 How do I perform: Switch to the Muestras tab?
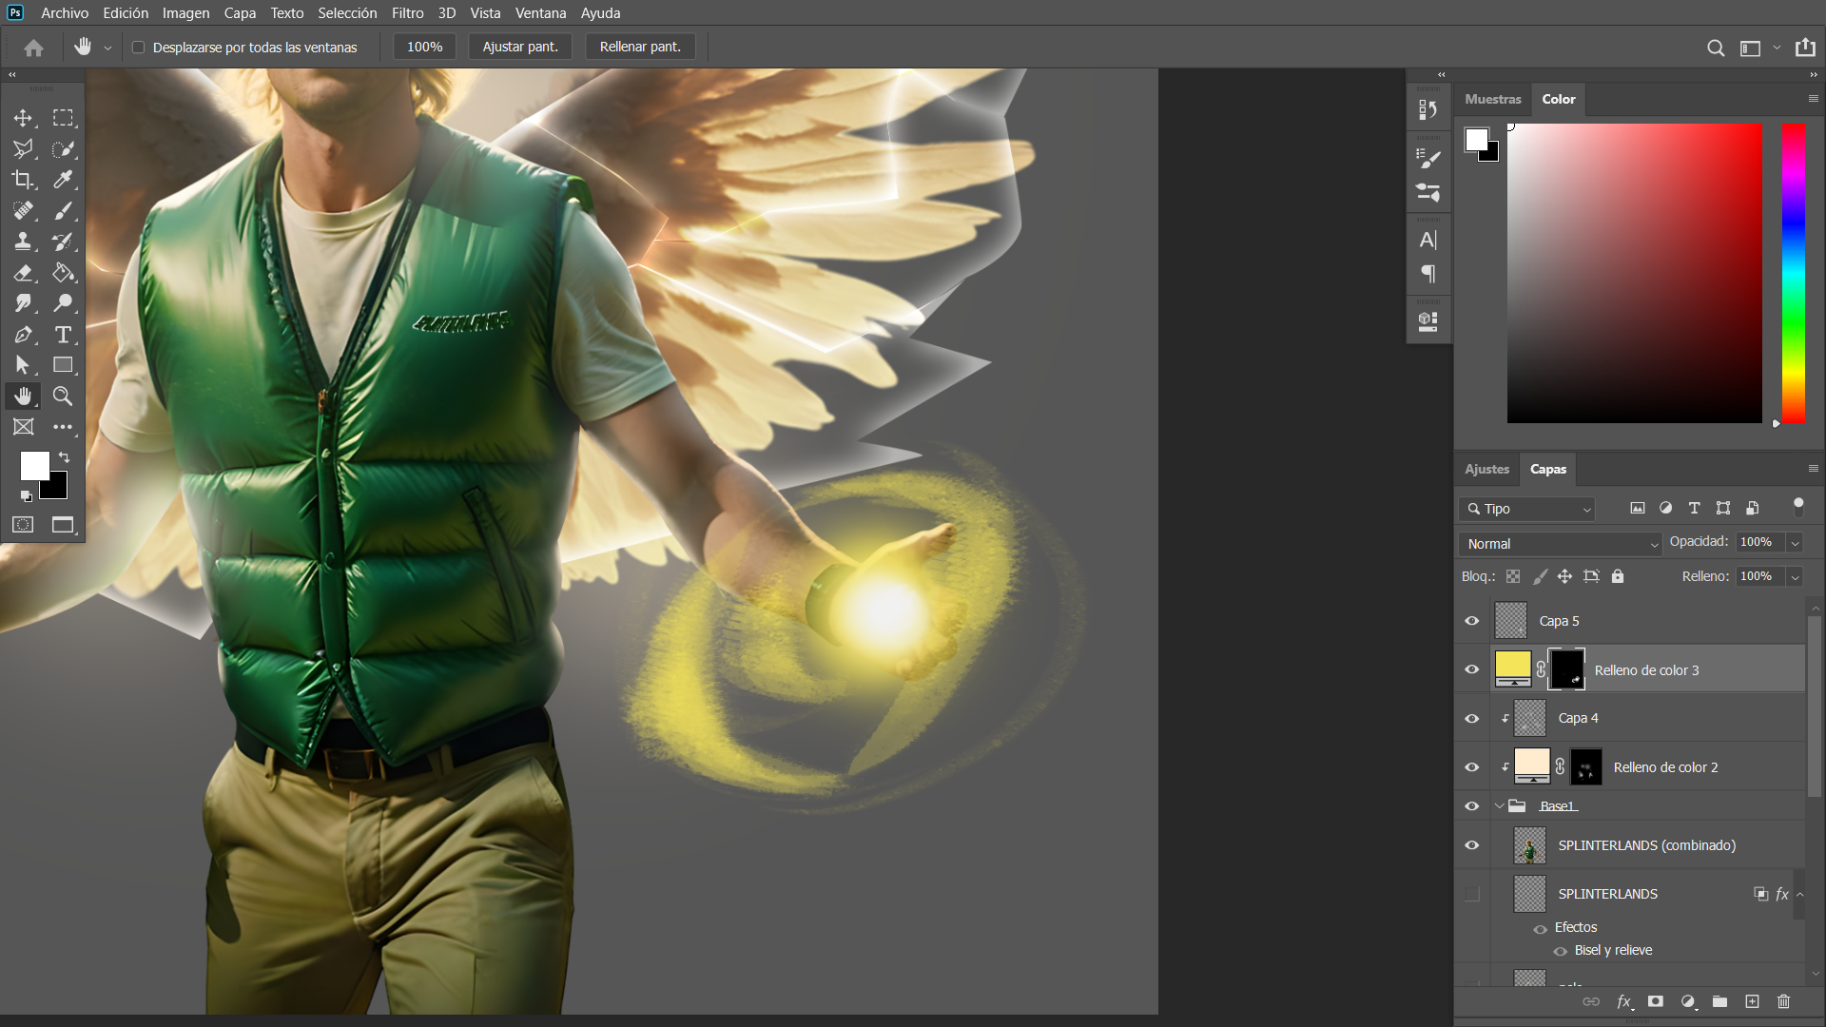[1492, 99]
